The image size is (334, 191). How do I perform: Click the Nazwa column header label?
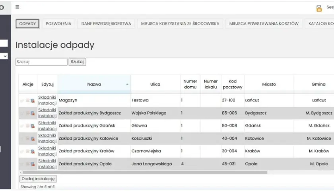click(x=94, y=84)
